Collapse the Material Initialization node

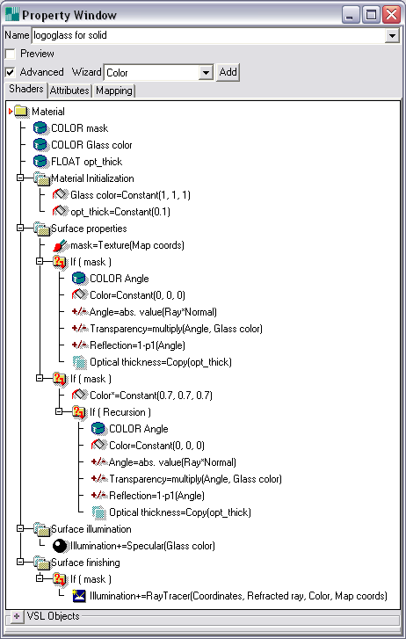coord(20,178)
